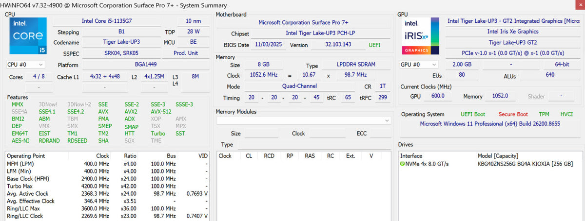Click the Intel Iris Xe Graphics name field
Viewport: 585px width, 221px height.
click(513, 32)
